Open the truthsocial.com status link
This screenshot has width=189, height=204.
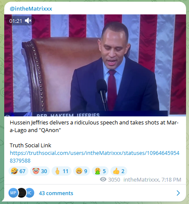(94, 157)
